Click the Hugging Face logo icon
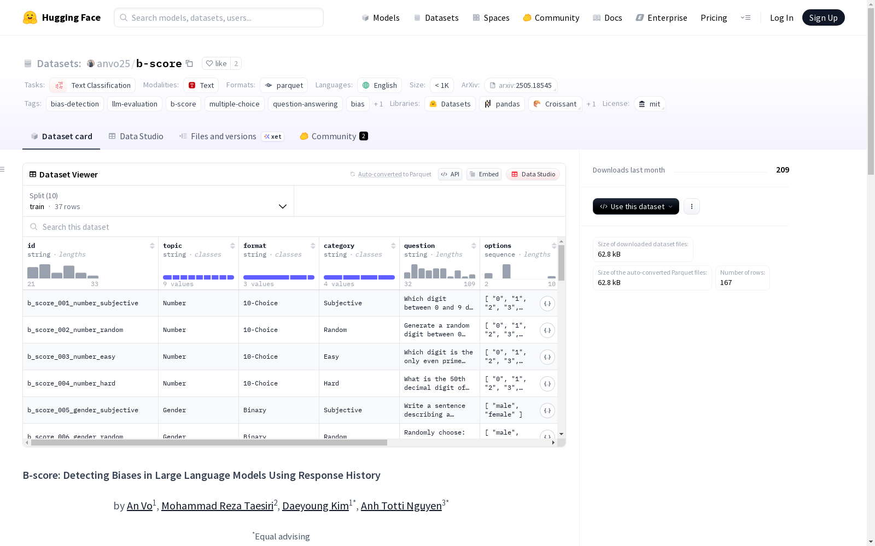 tap(30, 17)
